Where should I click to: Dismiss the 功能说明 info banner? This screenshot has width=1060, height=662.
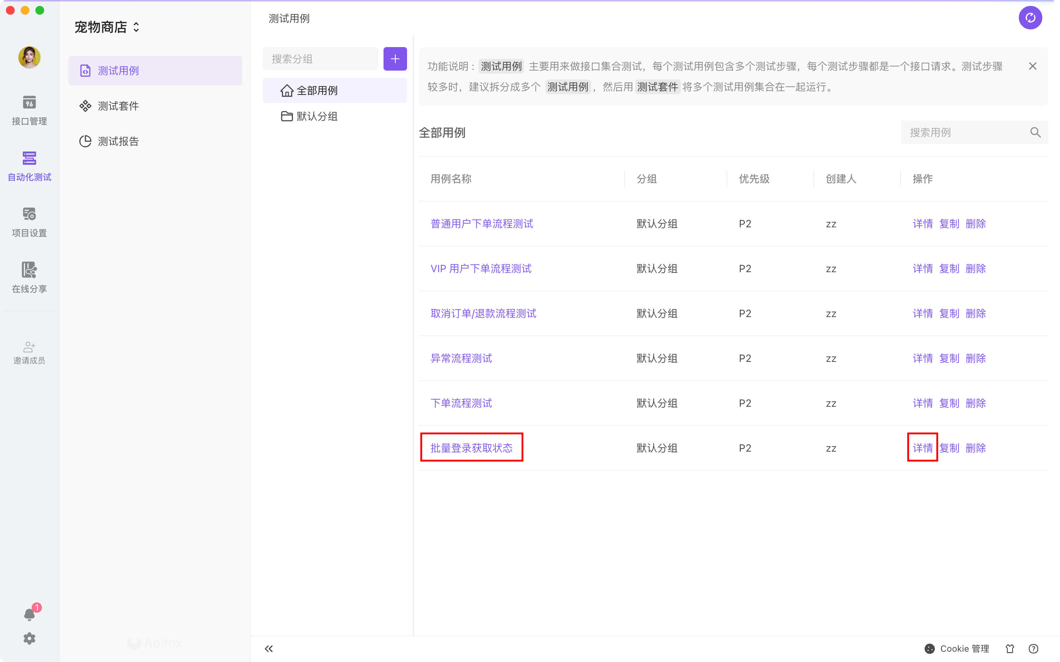pos(1032,66)
